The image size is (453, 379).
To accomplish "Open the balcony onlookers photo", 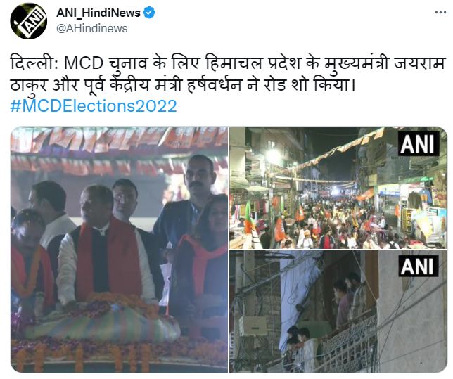I will pos(338,311).
